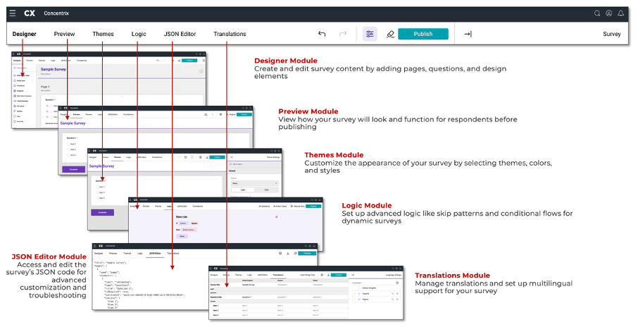Open the user account icon in the header
Viewport: 638px width, 327px height.
tap(609, 13)
